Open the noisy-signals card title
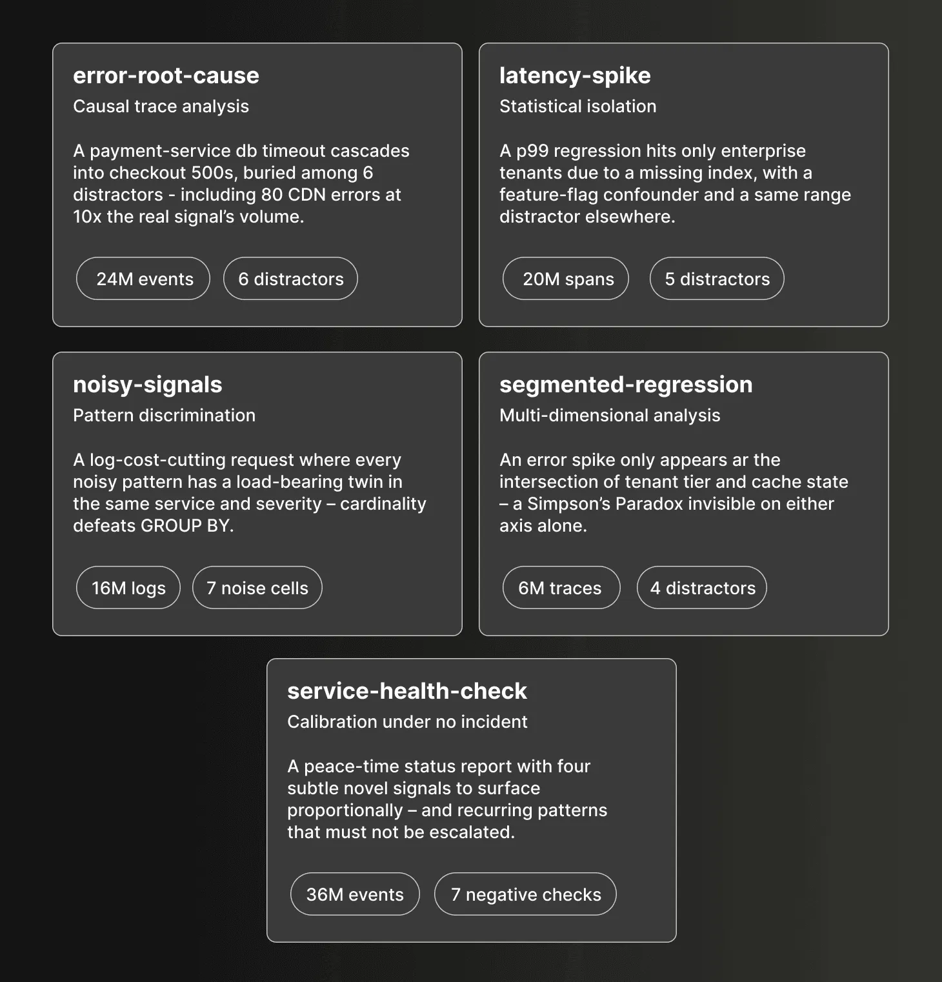 [148, 385]
